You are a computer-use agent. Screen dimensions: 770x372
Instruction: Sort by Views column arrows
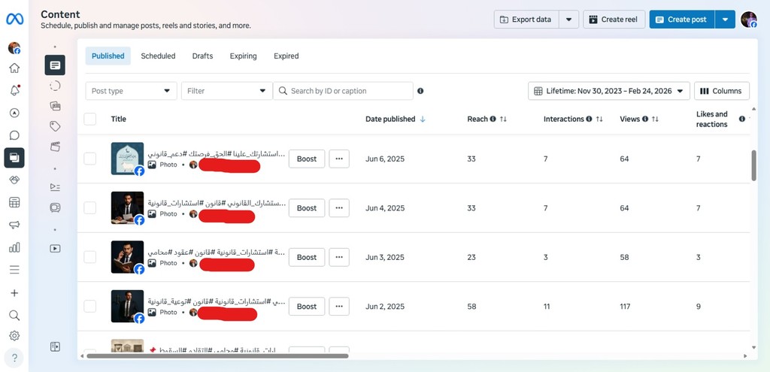tap(655, 119)
